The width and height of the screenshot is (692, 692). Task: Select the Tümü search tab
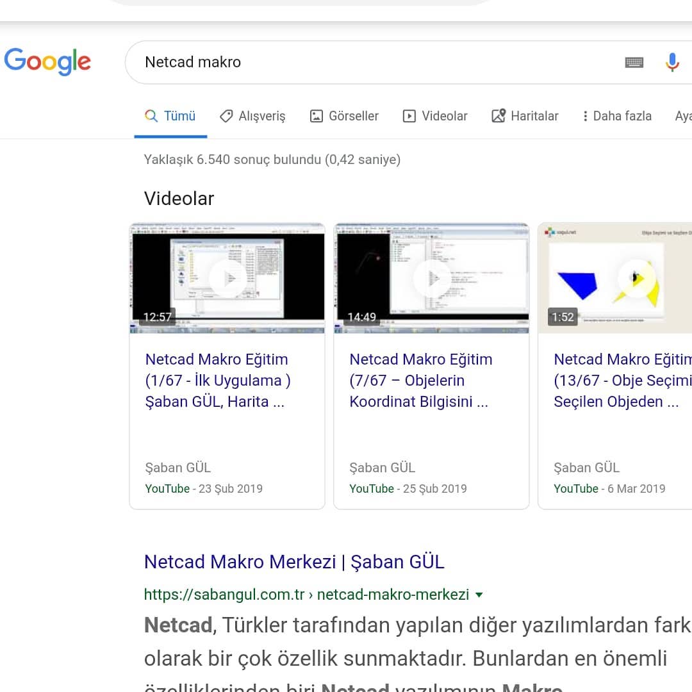170,116
